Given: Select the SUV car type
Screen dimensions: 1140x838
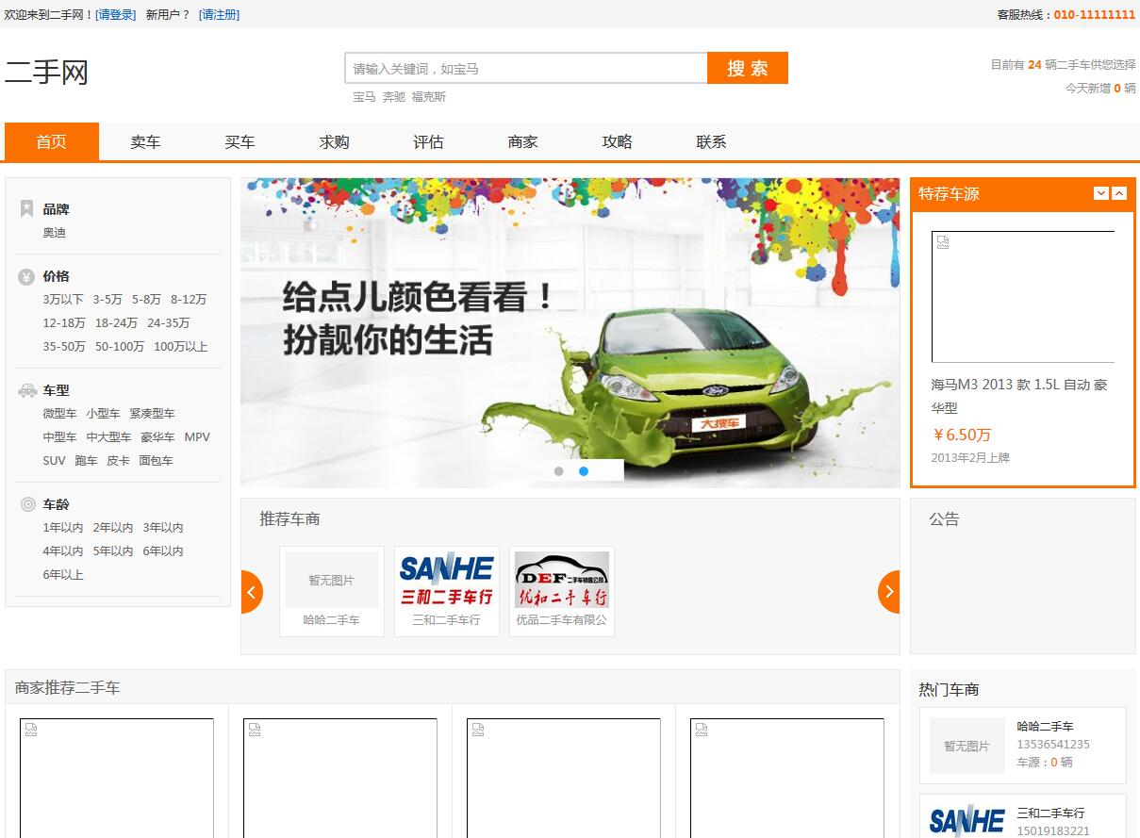Looking at the screenshot, I should (x=54, y=461).
